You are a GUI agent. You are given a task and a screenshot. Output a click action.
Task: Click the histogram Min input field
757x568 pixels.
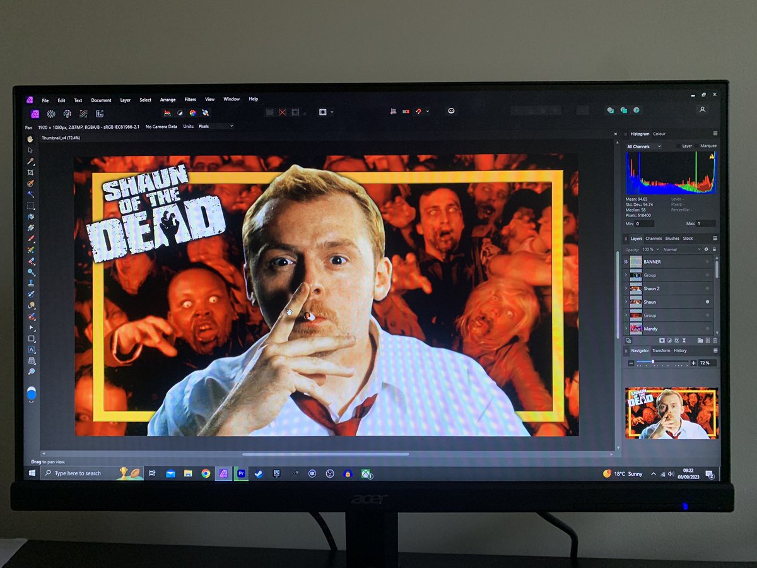coord(644,223)
